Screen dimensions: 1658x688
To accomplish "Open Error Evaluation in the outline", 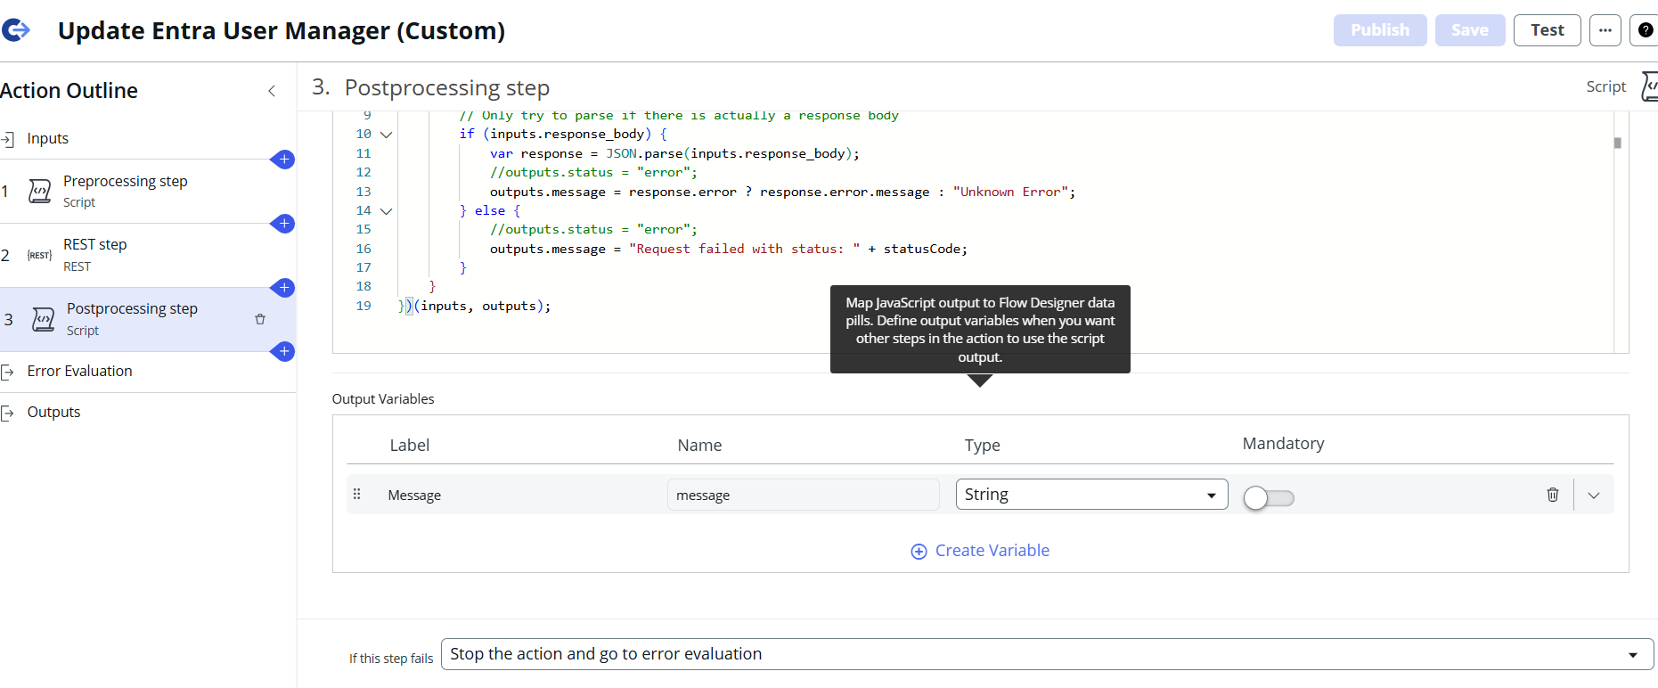I will pyautogui.click(x=79, y=372).
